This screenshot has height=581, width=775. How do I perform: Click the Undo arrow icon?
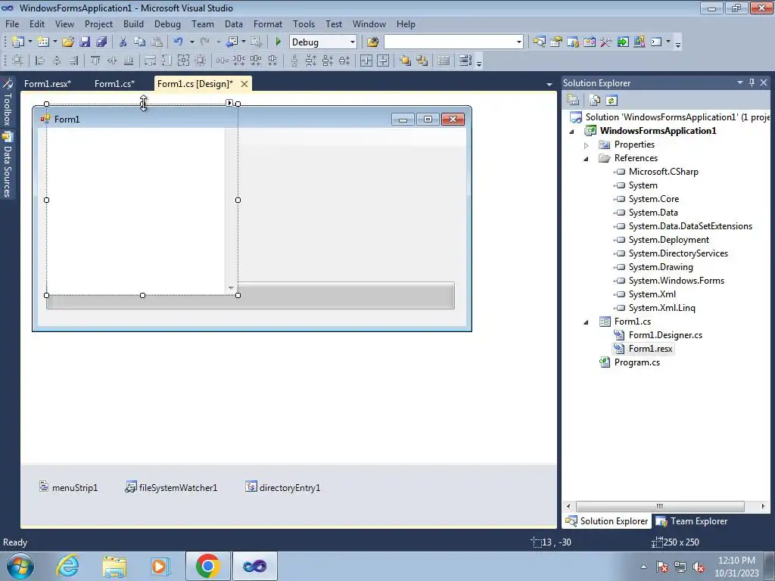[x=179, y=42]
